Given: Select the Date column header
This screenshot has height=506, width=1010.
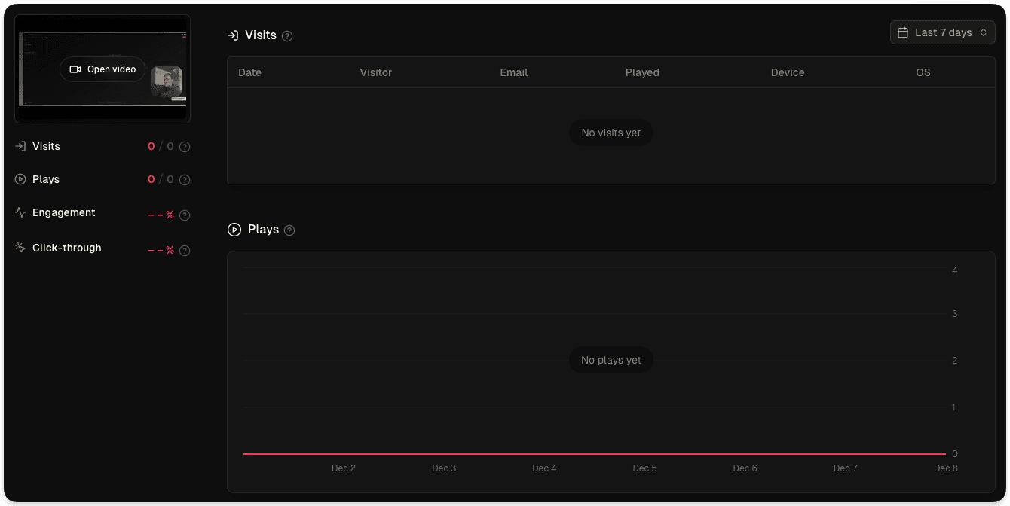Looking at the screenshot, I should [249, 72].
